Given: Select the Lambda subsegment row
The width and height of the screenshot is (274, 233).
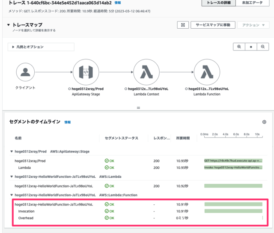Looking at the screenshot, I should pos(138,167).
